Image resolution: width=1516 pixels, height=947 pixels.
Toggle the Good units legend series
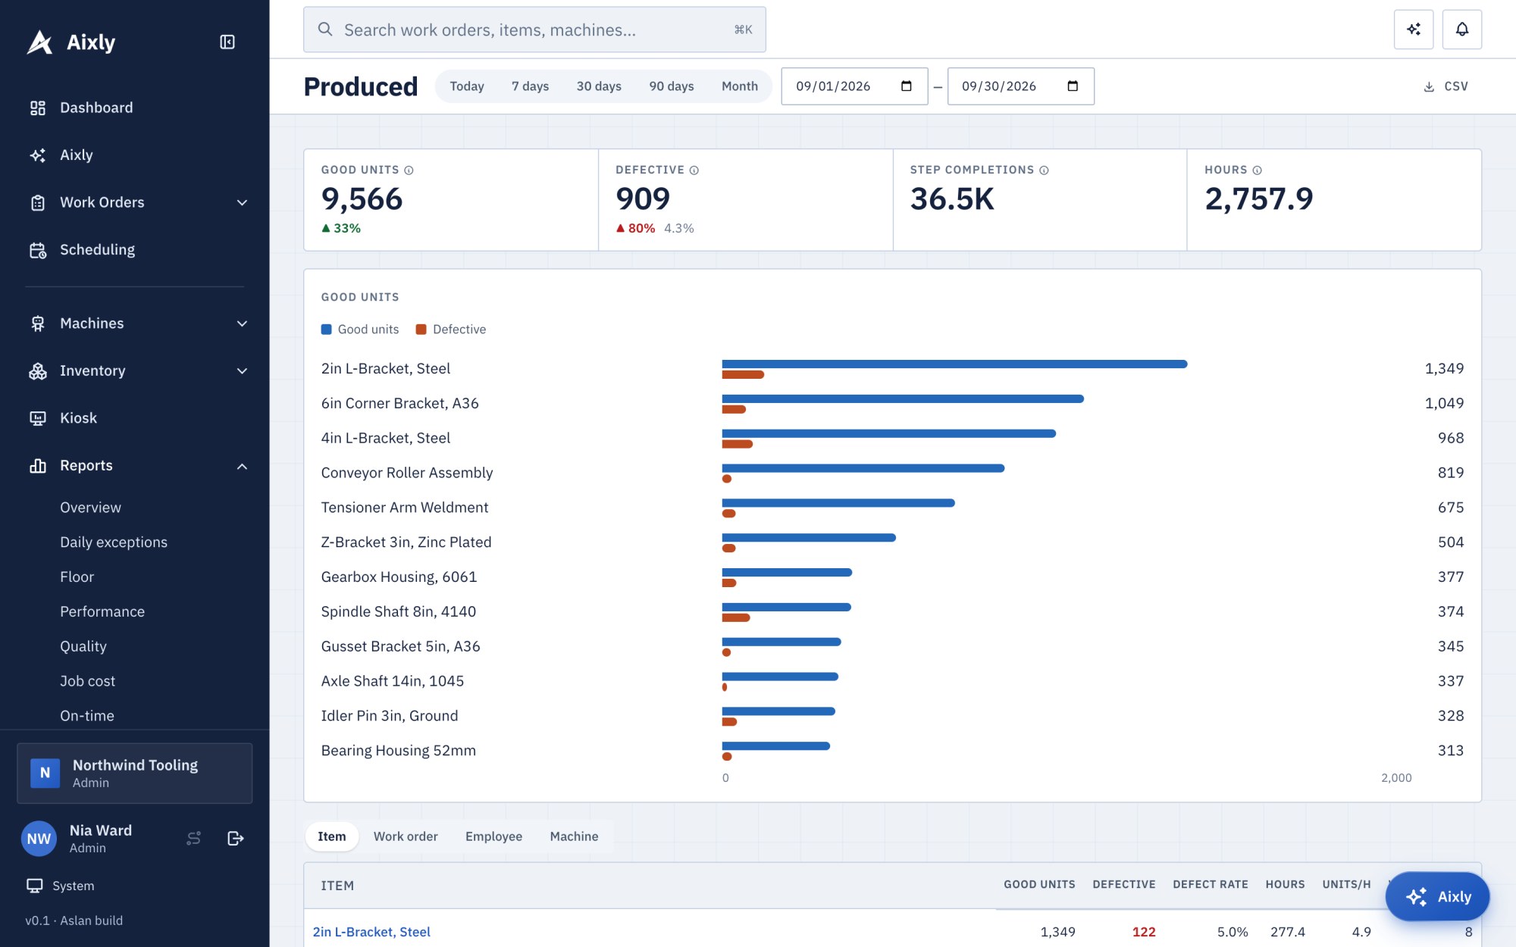360,330
